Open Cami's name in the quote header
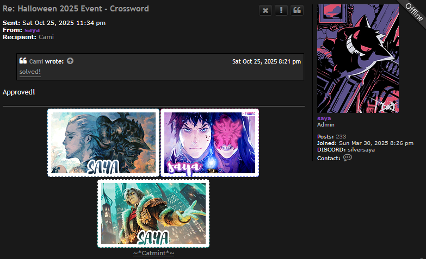 pos(36,61)
